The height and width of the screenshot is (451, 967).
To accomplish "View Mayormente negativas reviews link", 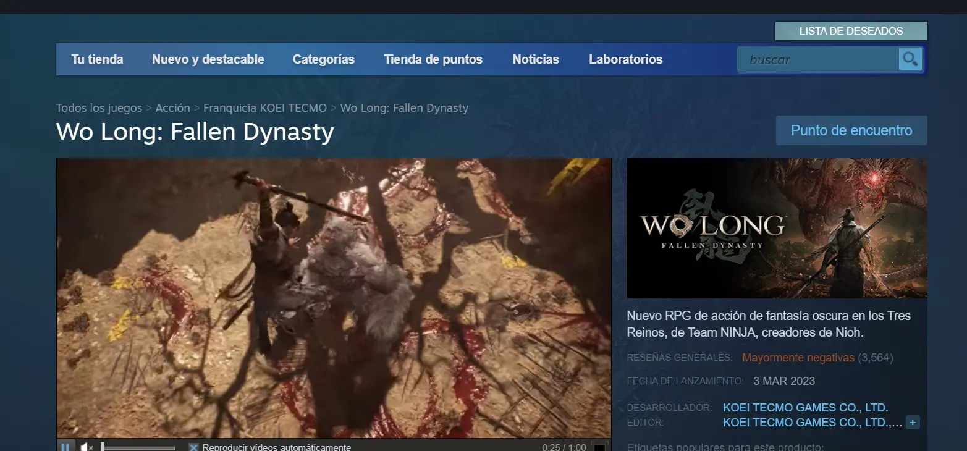I will point(798,358).
